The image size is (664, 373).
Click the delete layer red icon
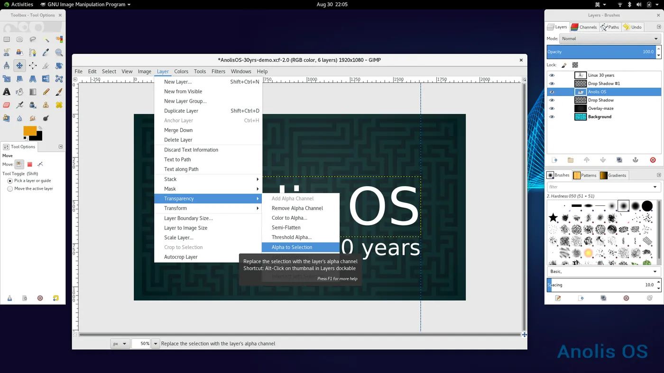(653, 160)
